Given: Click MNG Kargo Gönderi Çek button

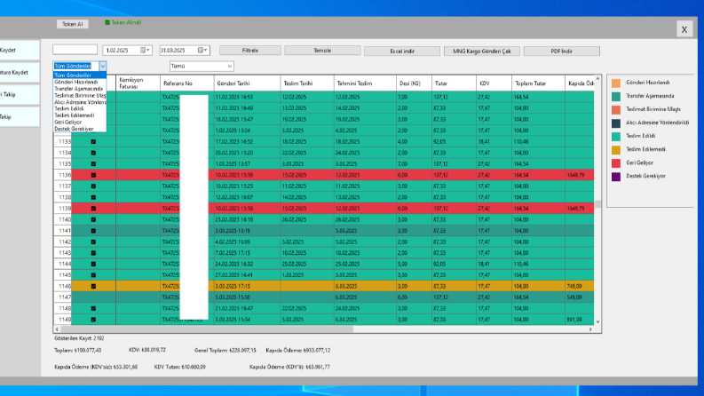Looking at the screenshot, I should coord(482,51).
